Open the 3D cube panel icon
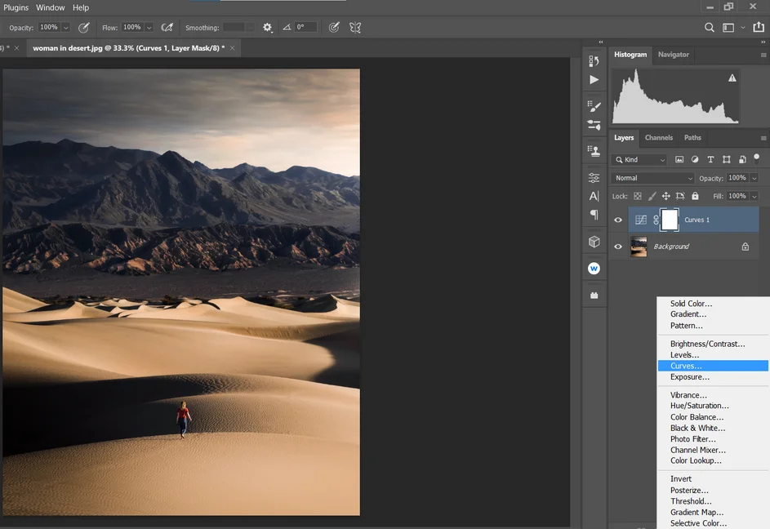This screenshot has height=529, width=770. pos(594,242)
